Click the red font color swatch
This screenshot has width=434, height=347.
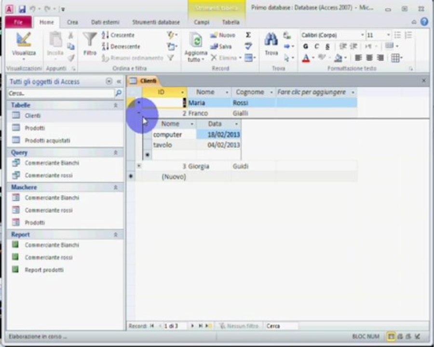(x=306, y=58)
